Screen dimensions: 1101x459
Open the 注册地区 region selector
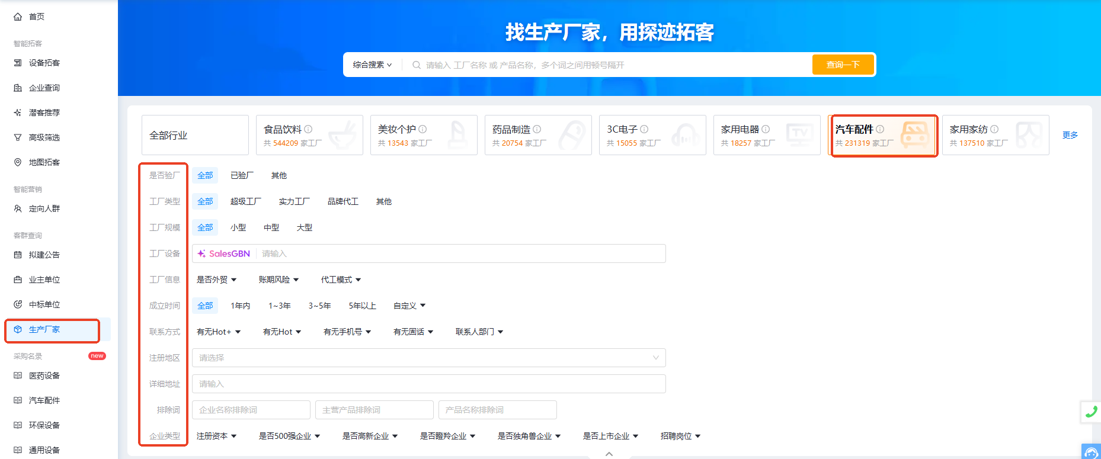point(428,358)
